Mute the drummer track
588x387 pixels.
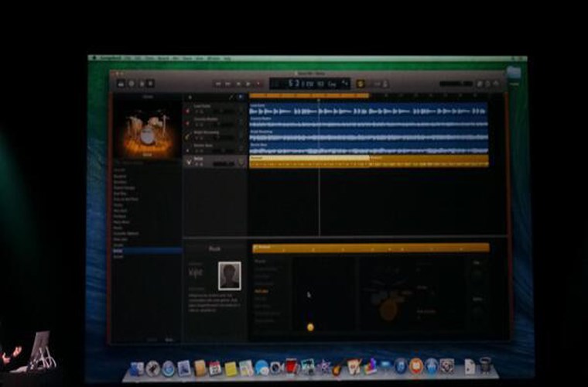tap(197, 164)
